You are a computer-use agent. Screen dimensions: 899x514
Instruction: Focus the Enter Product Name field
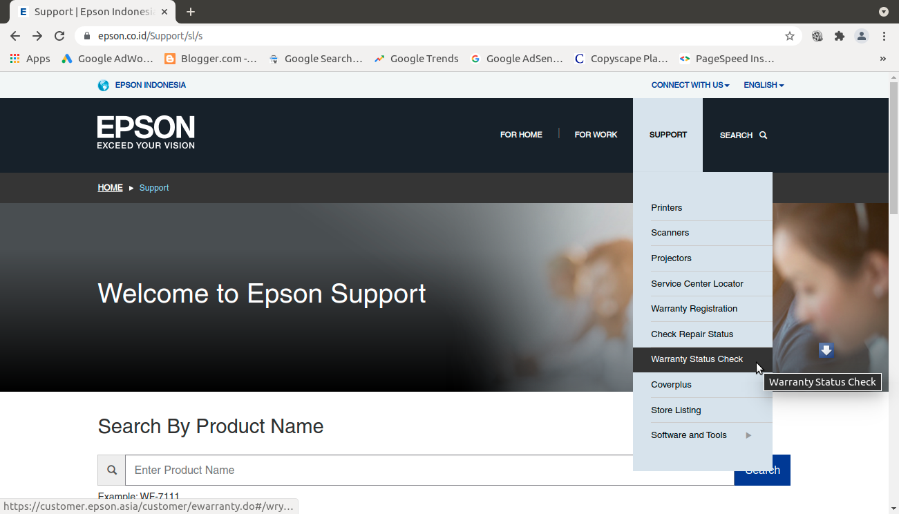pyautogui.click(x=429, y=470)
